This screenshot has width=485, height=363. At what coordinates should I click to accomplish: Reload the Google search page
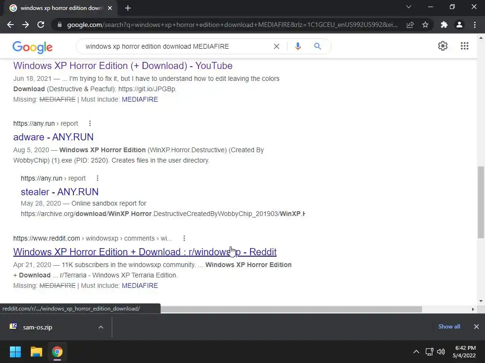click(x=41, y=25)
